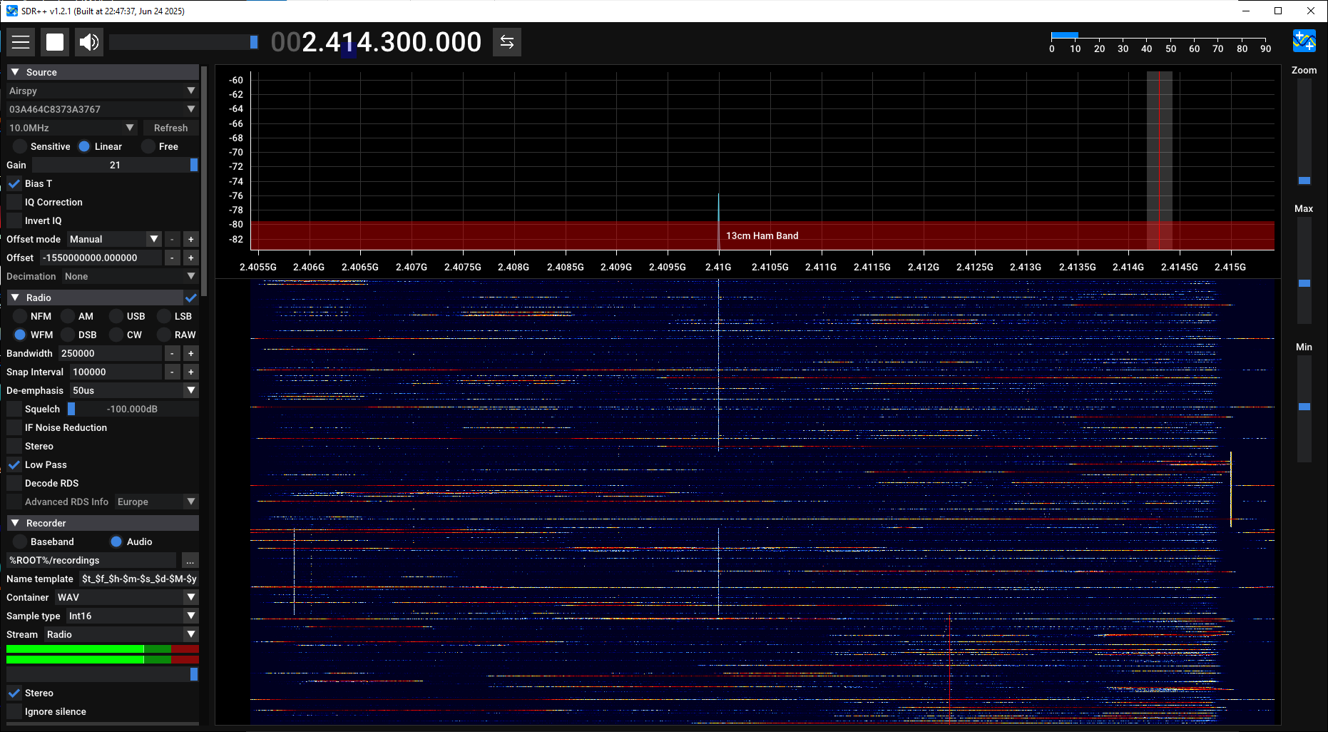Screen dimensions: 1328x732
Task: Open the Airspy source dropdown
Action: (102, 91)
